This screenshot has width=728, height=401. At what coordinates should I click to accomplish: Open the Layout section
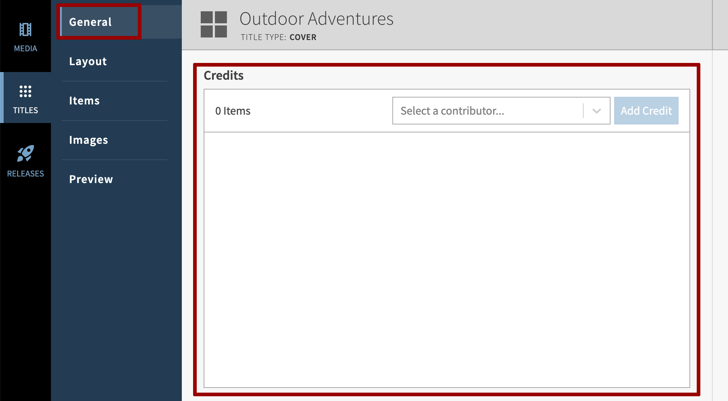88,61
